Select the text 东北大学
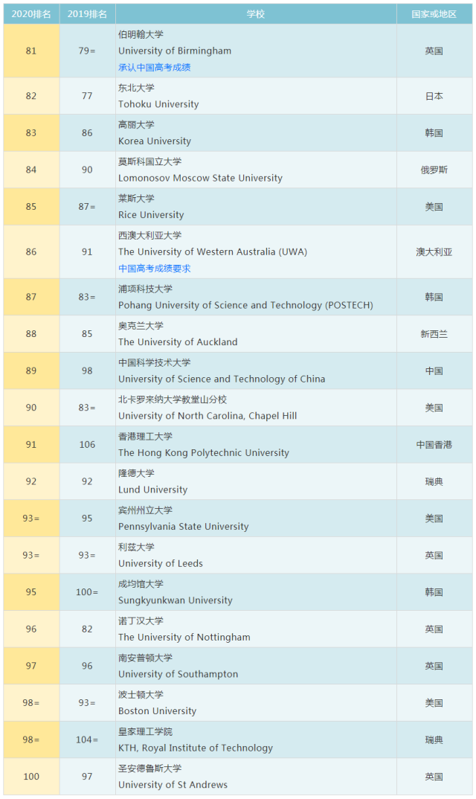This screenshot has width=476, height=799. pyautogui.click(x=136, y=88)
